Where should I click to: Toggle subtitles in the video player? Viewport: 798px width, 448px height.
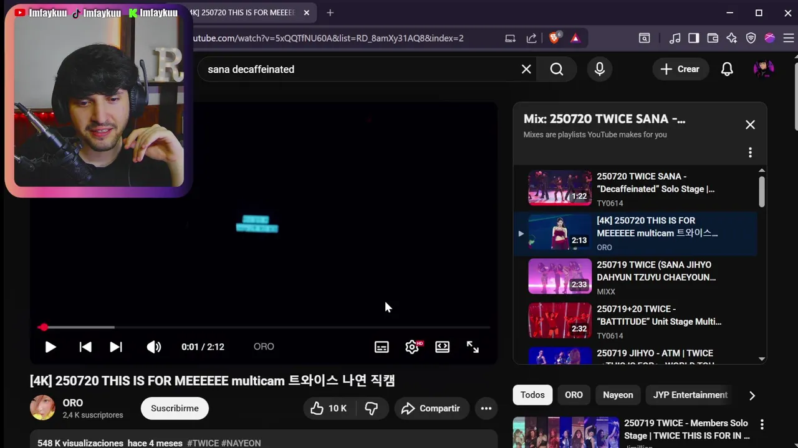click(382, 347)
